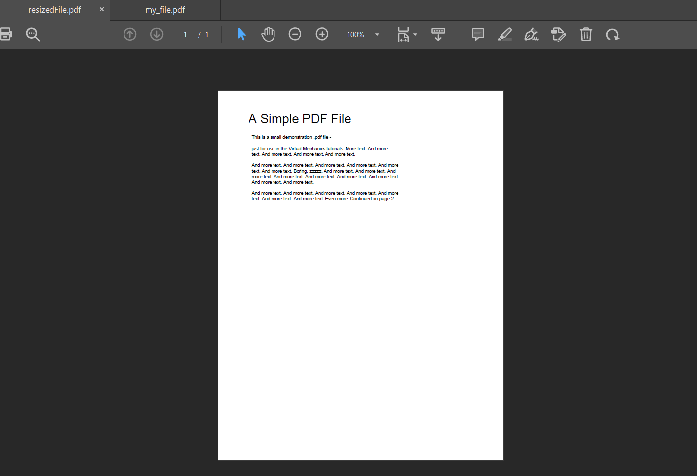
Task: Zoom out with the minus button
Action: click(295, 34)
